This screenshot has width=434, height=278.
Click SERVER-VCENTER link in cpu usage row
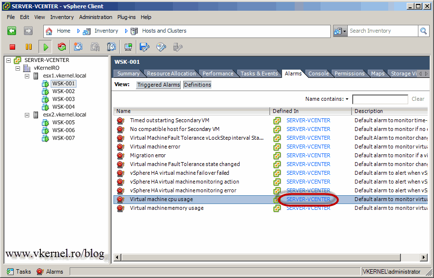(x=308, y=200)
